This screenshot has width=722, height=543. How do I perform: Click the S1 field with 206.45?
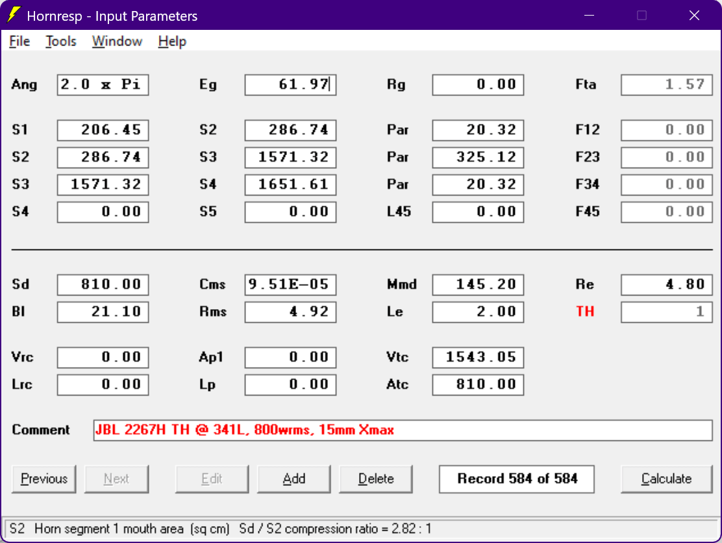[x=103, y=130]
